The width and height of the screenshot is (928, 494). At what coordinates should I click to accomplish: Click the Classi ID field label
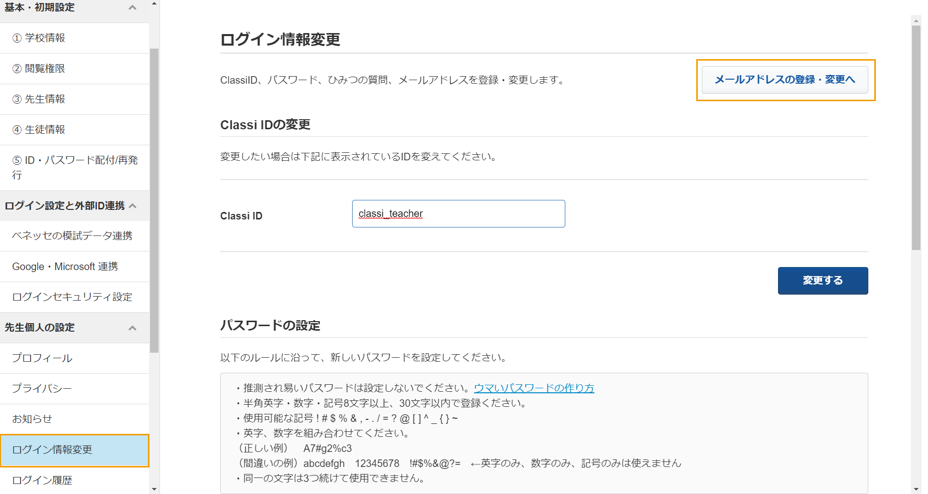pos(241,216)
